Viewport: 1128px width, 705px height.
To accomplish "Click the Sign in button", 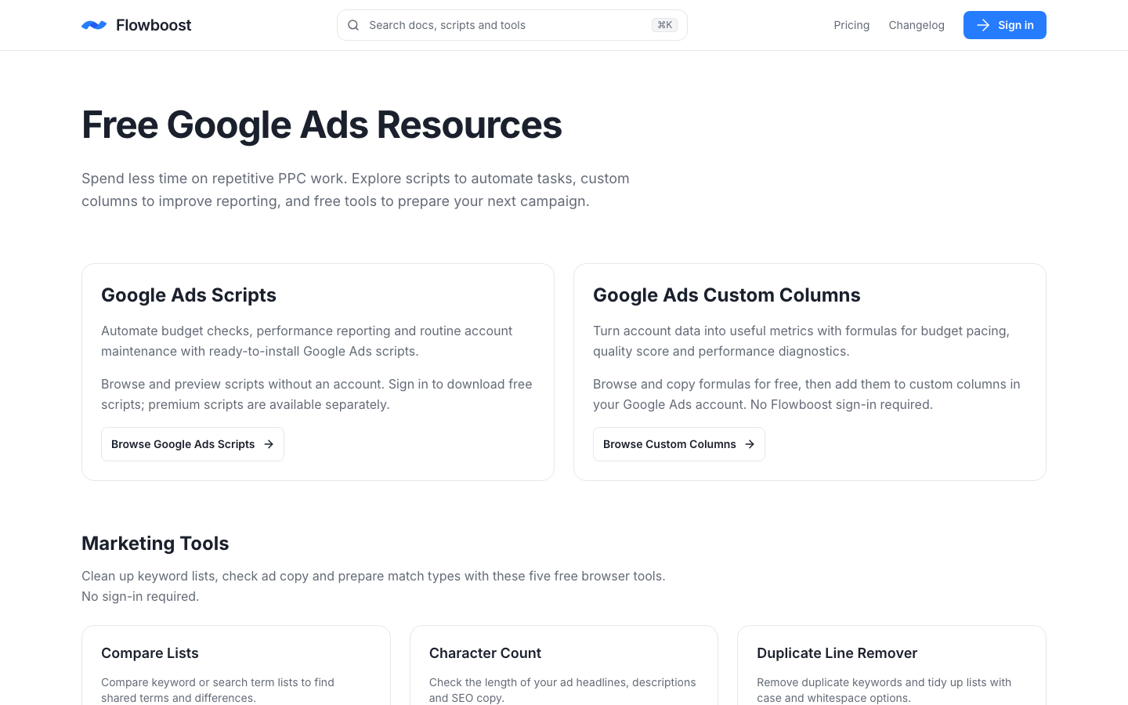I will [x=1005, y=25].
